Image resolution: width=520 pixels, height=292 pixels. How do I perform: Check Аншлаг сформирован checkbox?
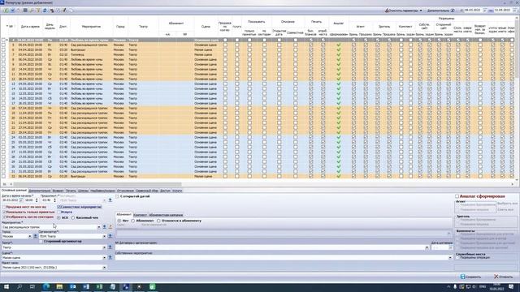457,196
